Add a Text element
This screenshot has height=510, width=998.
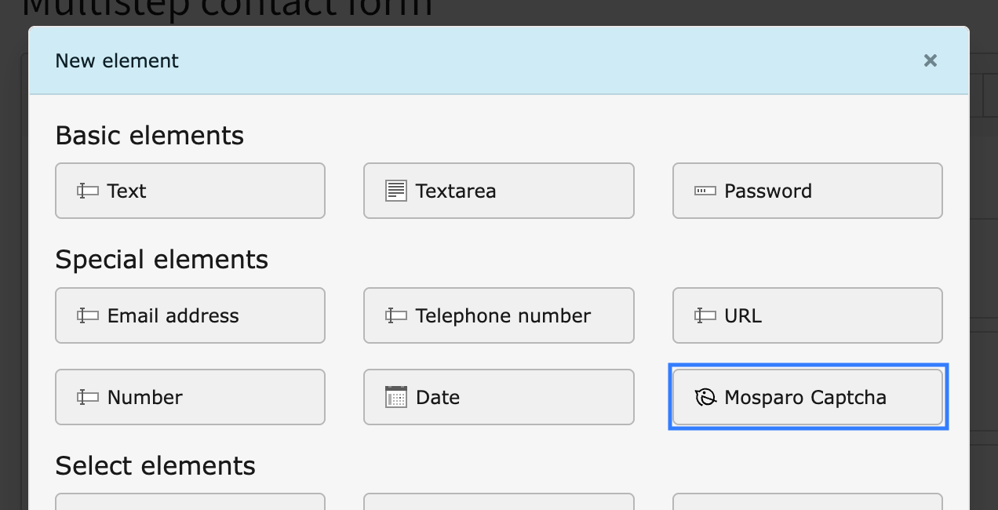[190, 190]
